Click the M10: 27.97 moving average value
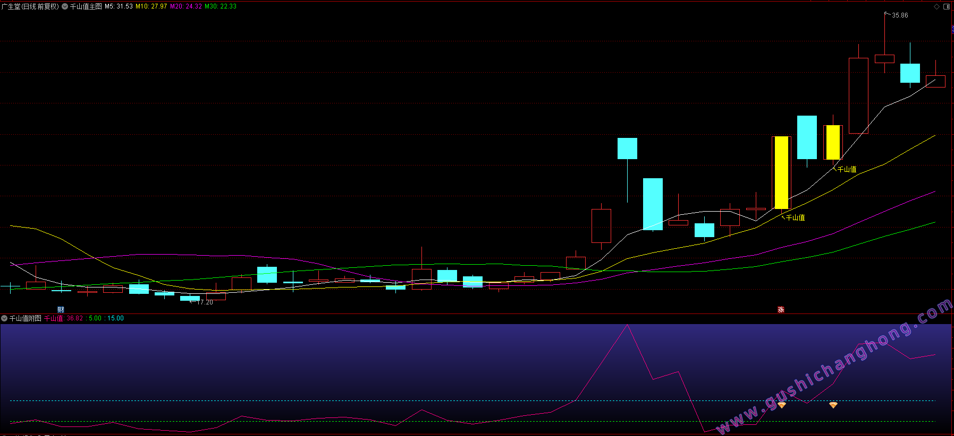Screen dimensions: 954x436 (x=151, y=6)
